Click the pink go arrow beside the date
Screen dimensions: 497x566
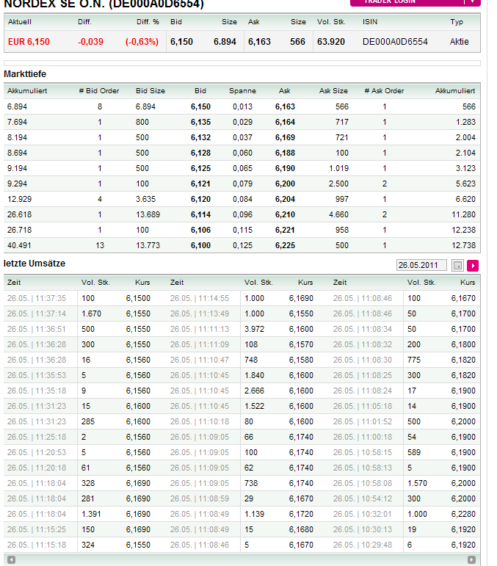click(x=473, y=266)
